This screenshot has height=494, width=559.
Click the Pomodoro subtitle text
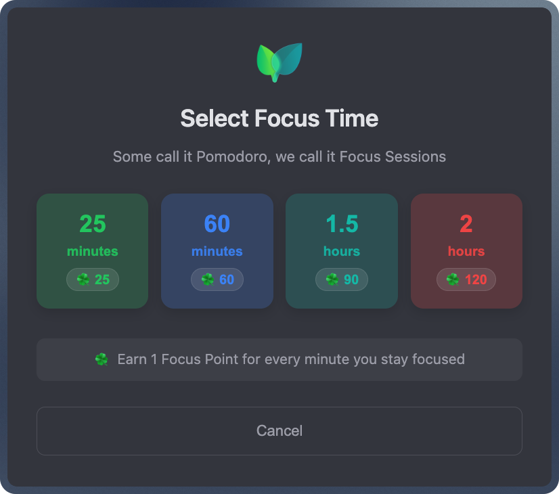click(279, 157)
